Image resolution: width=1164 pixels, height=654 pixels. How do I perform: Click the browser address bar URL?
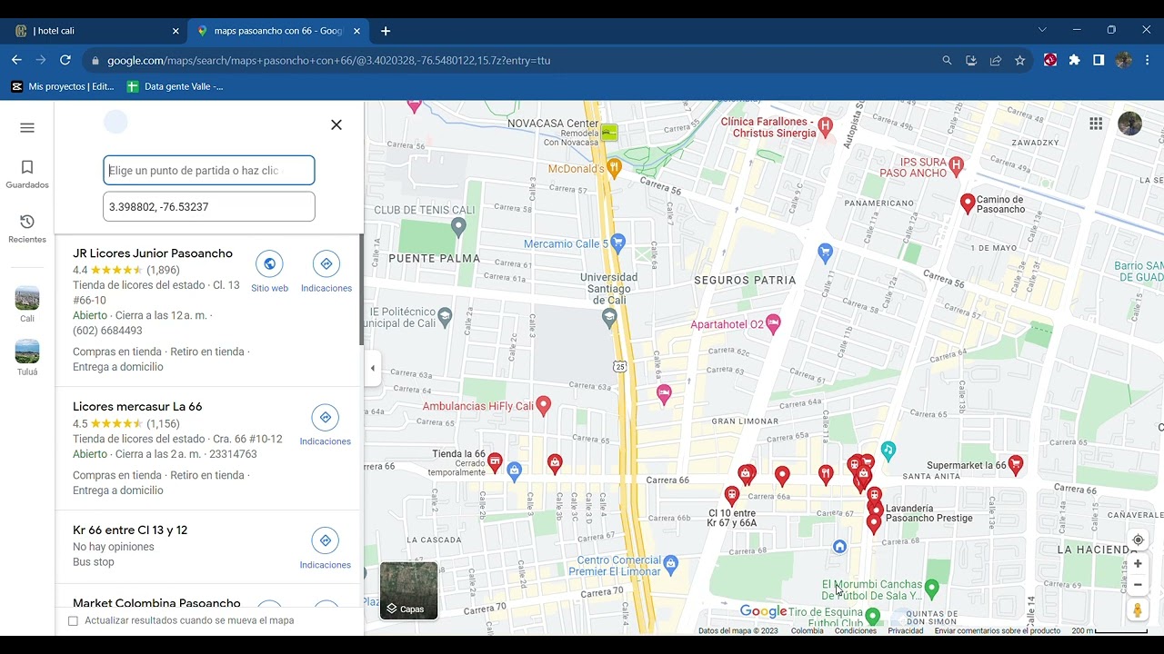coord(328,60)
